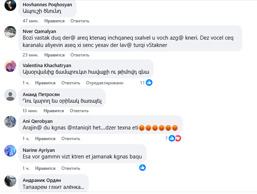Like Hovhannes Poqhosyan's comment via Нравится

pos(54,21)
